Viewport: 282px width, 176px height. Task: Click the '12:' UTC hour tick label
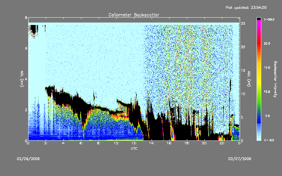(x=134, y=143)
